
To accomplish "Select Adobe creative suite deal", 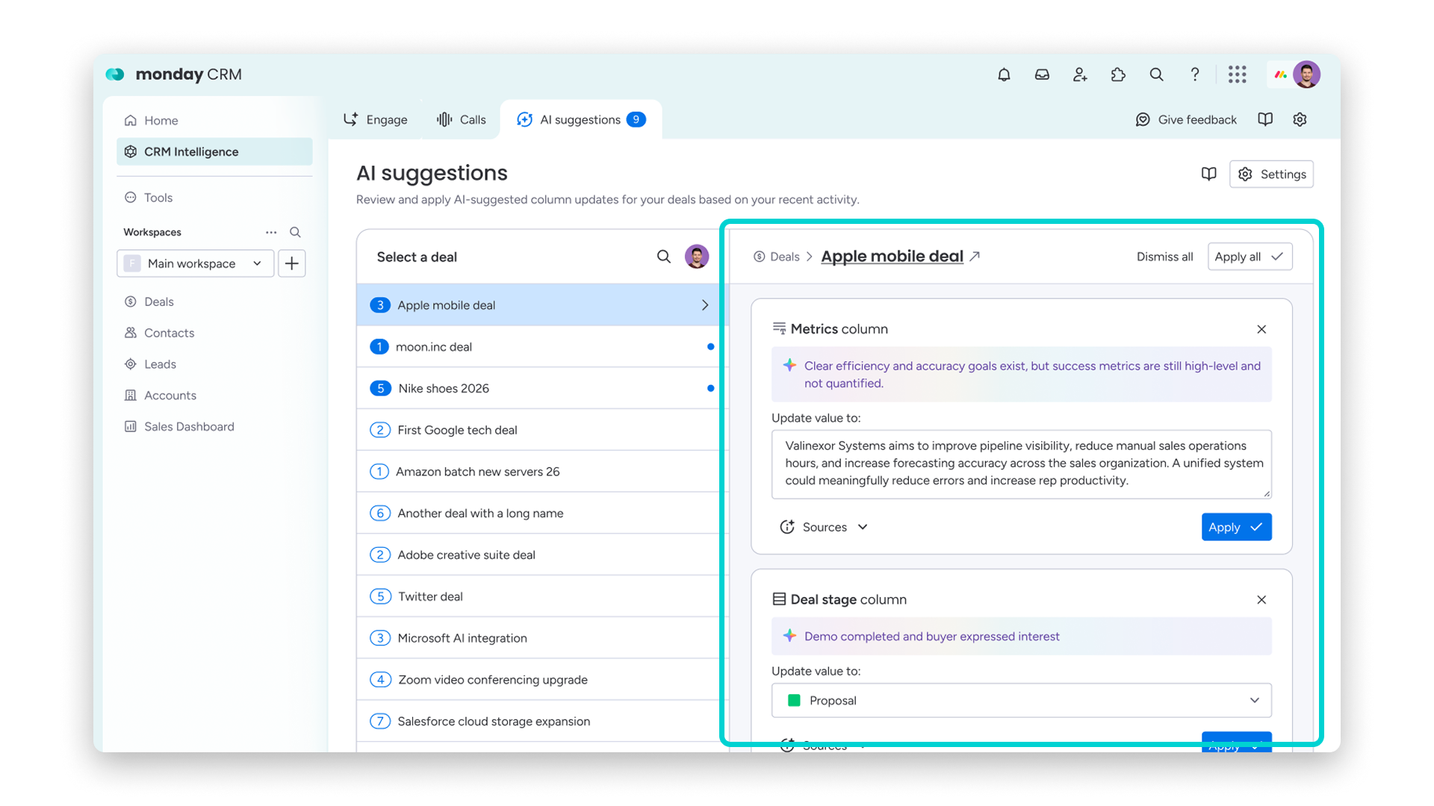I will (x=538, y=555).
